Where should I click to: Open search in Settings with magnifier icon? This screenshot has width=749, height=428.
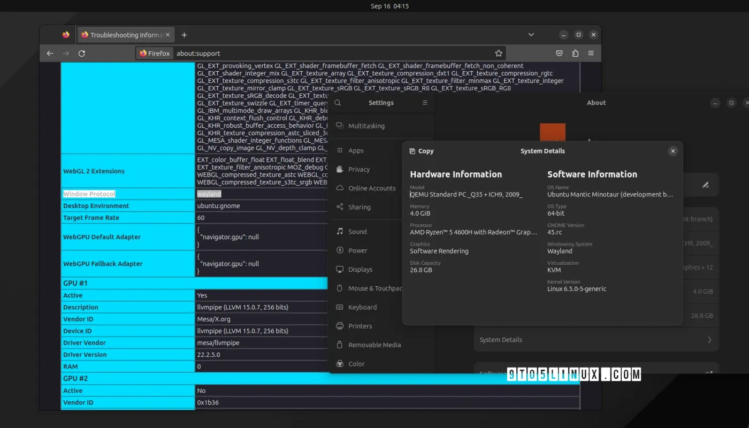(337, 102)
